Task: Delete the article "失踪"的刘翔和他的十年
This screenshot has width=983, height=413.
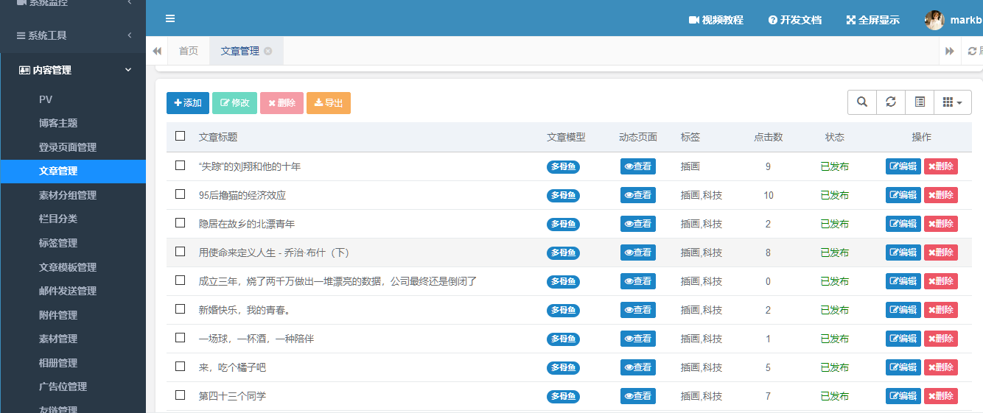Action: tap(941, 166)
